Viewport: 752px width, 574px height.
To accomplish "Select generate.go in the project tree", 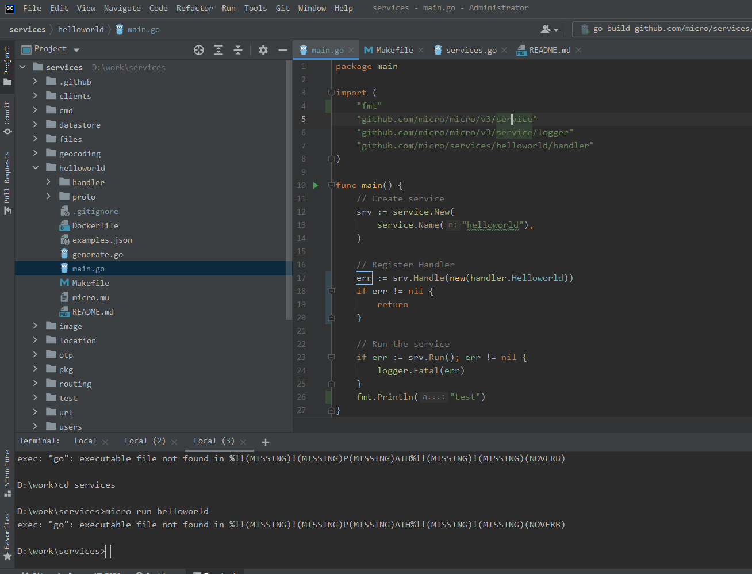I will point(98,254).
